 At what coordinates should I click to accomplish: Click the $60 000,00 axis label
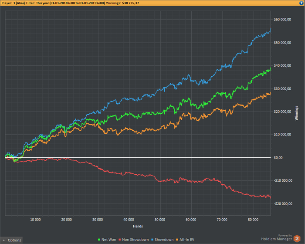point(282,20)
